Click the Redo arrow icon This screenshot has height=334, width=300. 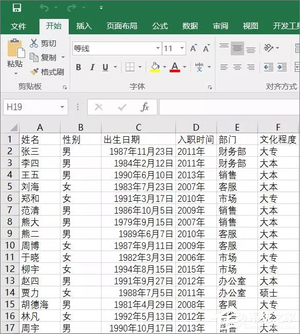pyautogui.click(x=71, y=8)
